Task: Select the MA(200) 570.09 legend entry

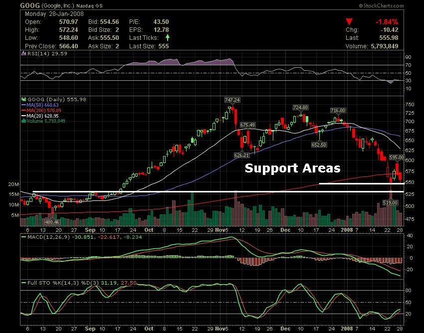Action: pos(41,110)
